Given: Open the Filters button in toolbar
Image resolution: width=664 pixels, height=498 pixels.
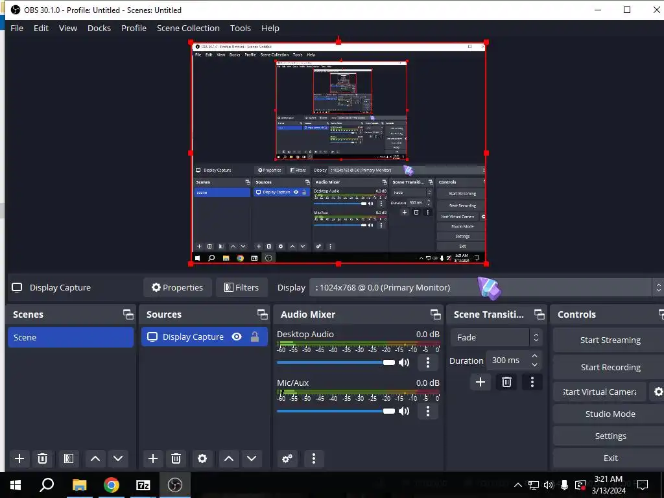Looking at the screenshot, I should point(241,287).
